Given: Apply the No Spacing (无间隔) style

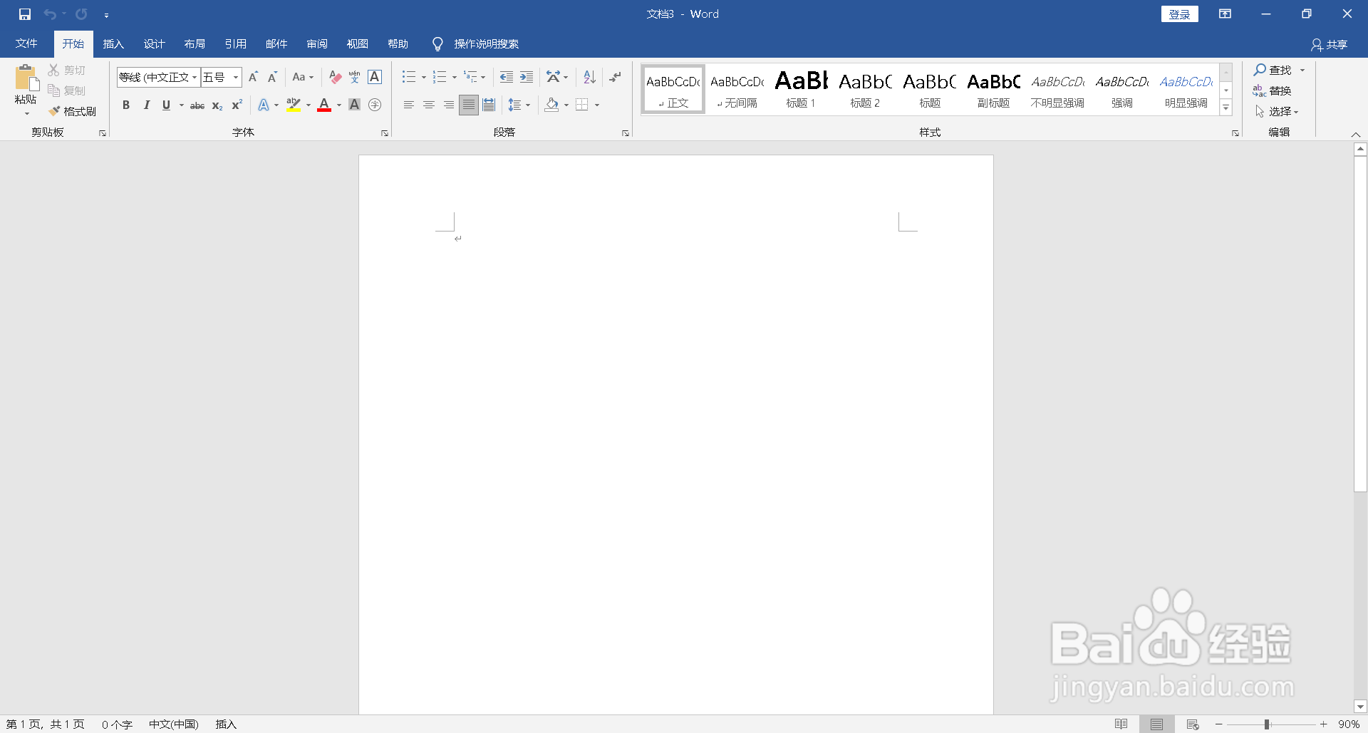Looking at the screenshot, I should 737,89.
